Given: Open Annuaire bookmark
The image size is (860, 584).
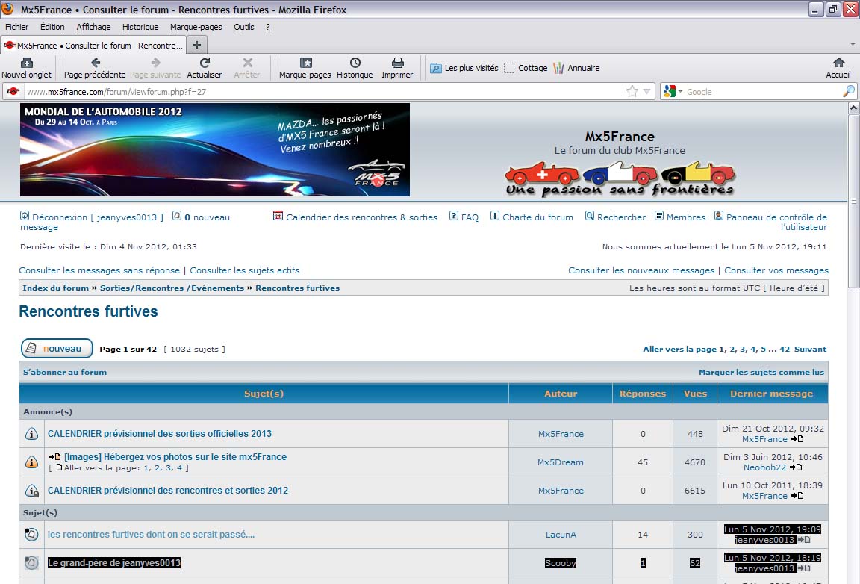Looking at the screenshot, I should [576, 68].
